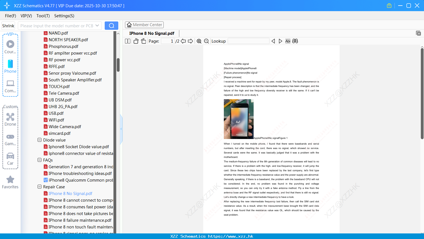Toggle two-page view icon in PDF toolbar

coord(128,41)
